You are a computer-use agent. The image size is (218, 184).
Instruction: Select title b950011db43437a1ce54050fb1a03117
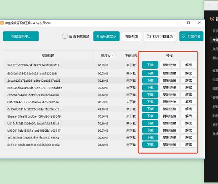[34, 130]
